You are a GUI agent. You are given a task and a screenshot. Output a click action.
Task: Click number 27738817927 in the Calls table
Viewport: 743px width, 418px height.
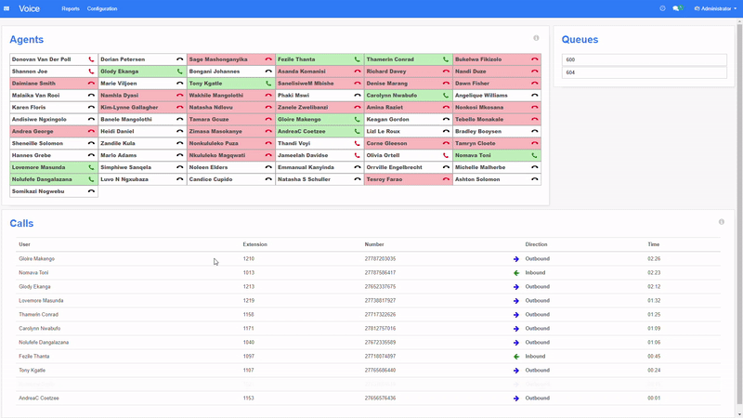click(380, 300)
